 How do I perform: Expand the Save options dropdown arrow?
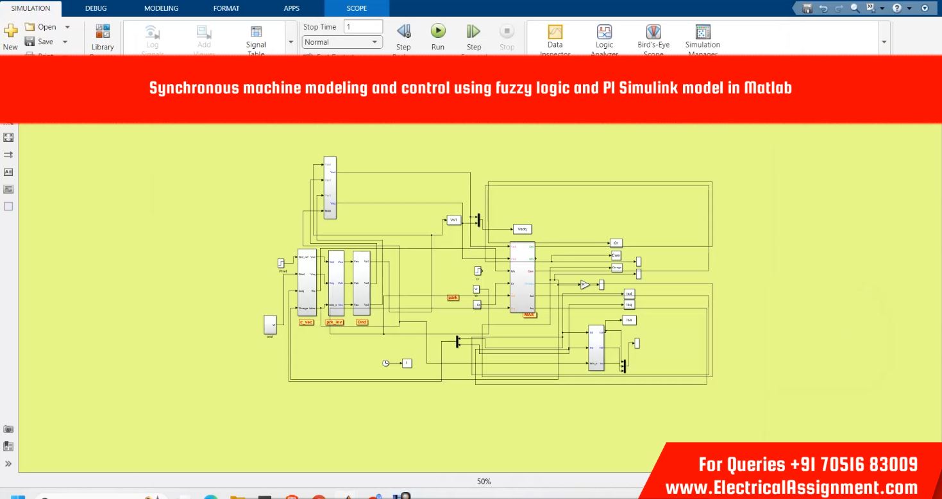click(x=65, y=42)
